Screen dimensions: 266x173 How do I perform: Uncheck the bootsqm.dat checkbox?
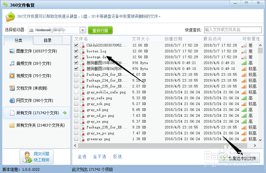(x=76, y=57)
